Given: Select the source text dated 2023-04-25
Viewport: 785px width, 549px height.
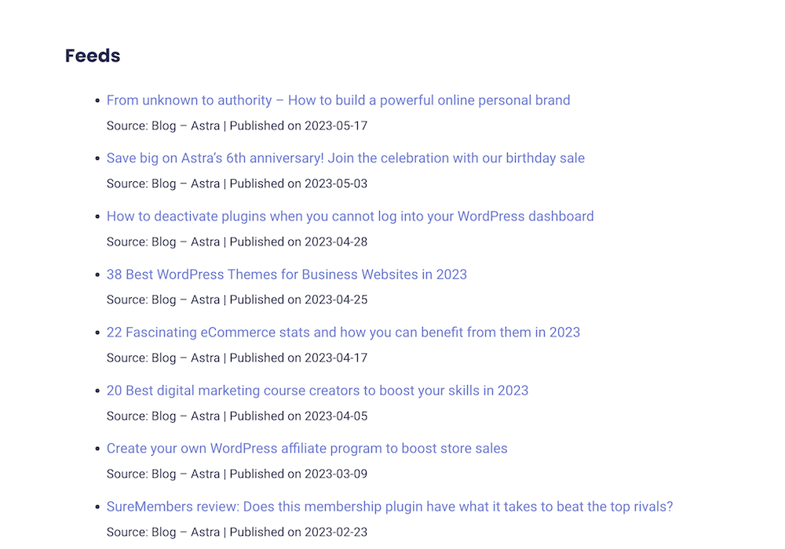Looking at the screenshot, I should pos(237,300).
